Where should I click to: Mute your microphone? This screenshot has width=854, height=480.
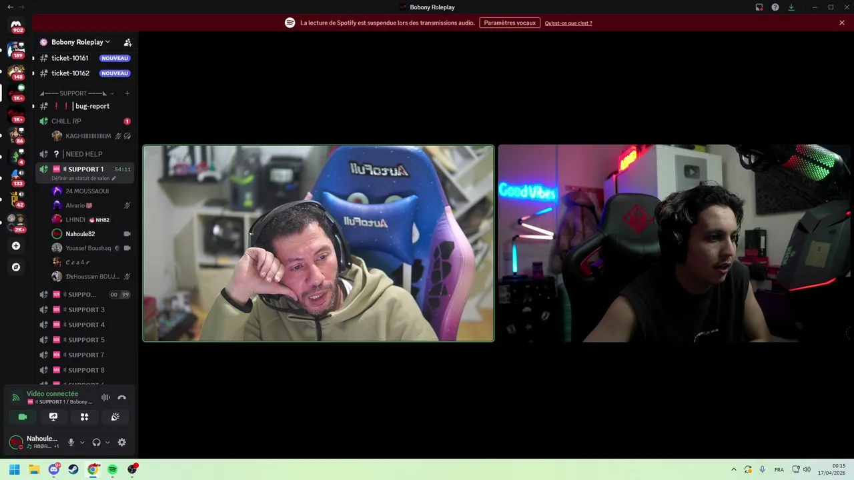(x=71, y=442)
